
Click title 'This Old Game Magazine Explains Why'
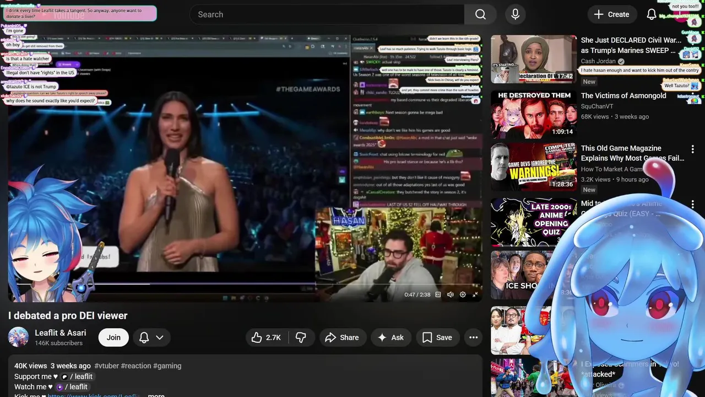point(633,153)
